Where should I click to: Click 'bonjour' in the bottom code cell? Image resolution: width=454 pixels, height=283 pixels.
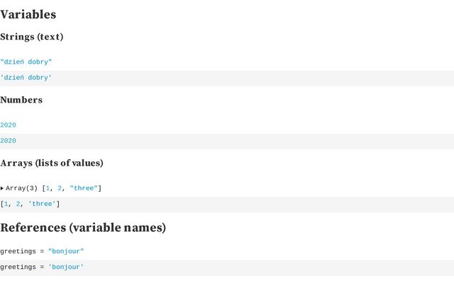click(66, 267)
